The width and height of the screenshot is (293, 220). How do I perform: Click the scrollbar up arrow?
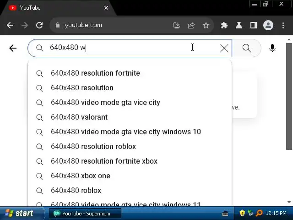click(289, 40)
